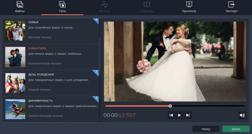Screen dimensions: 252x134
Task: Open the Переходы step icon
Action: 147,4
